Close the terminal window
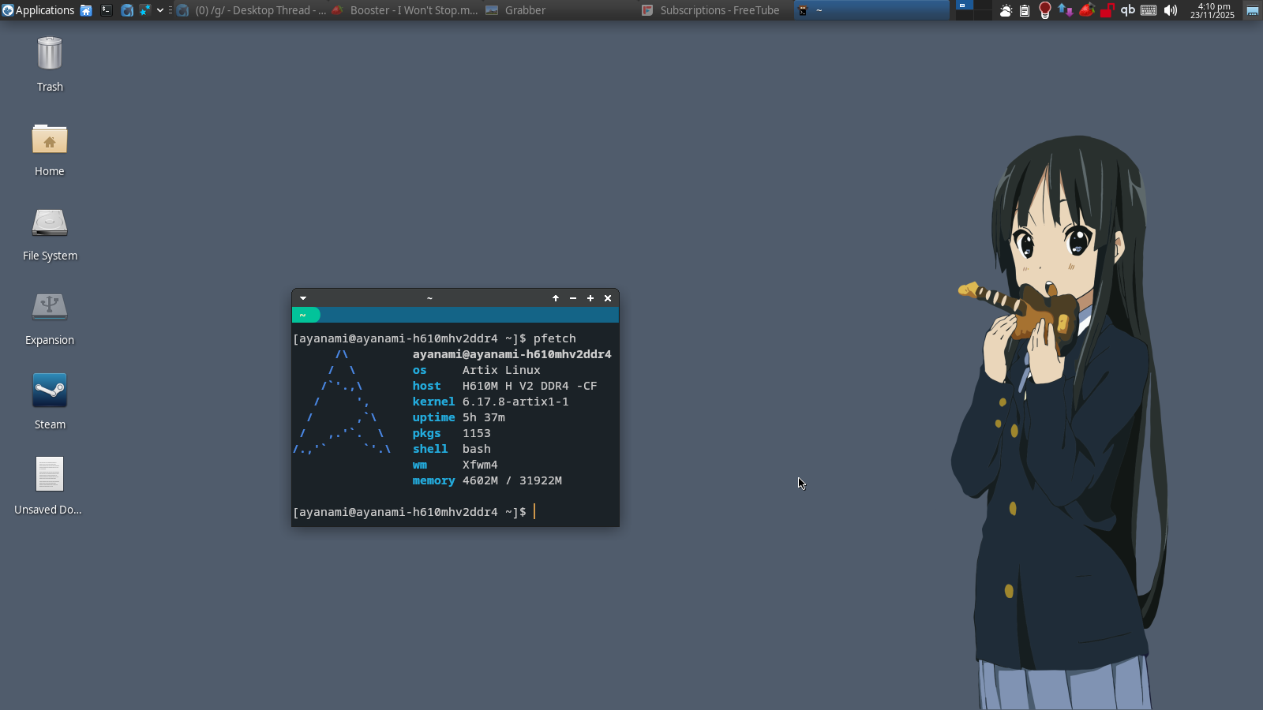This screenshot has width=1263, height=710. (x=608, y=298)
